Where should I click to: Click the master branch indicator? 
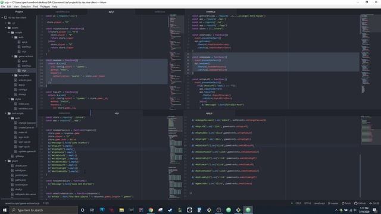pyautogui.click(x=333, y=203)
